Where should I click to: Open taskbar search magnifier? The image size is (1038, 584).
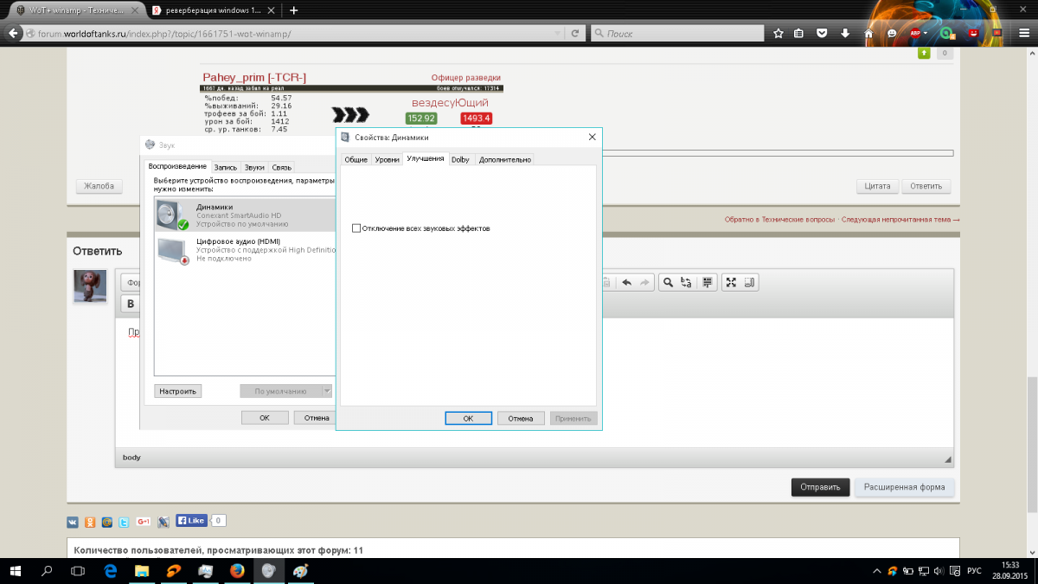pyautogui.click(x=47, y=571)
